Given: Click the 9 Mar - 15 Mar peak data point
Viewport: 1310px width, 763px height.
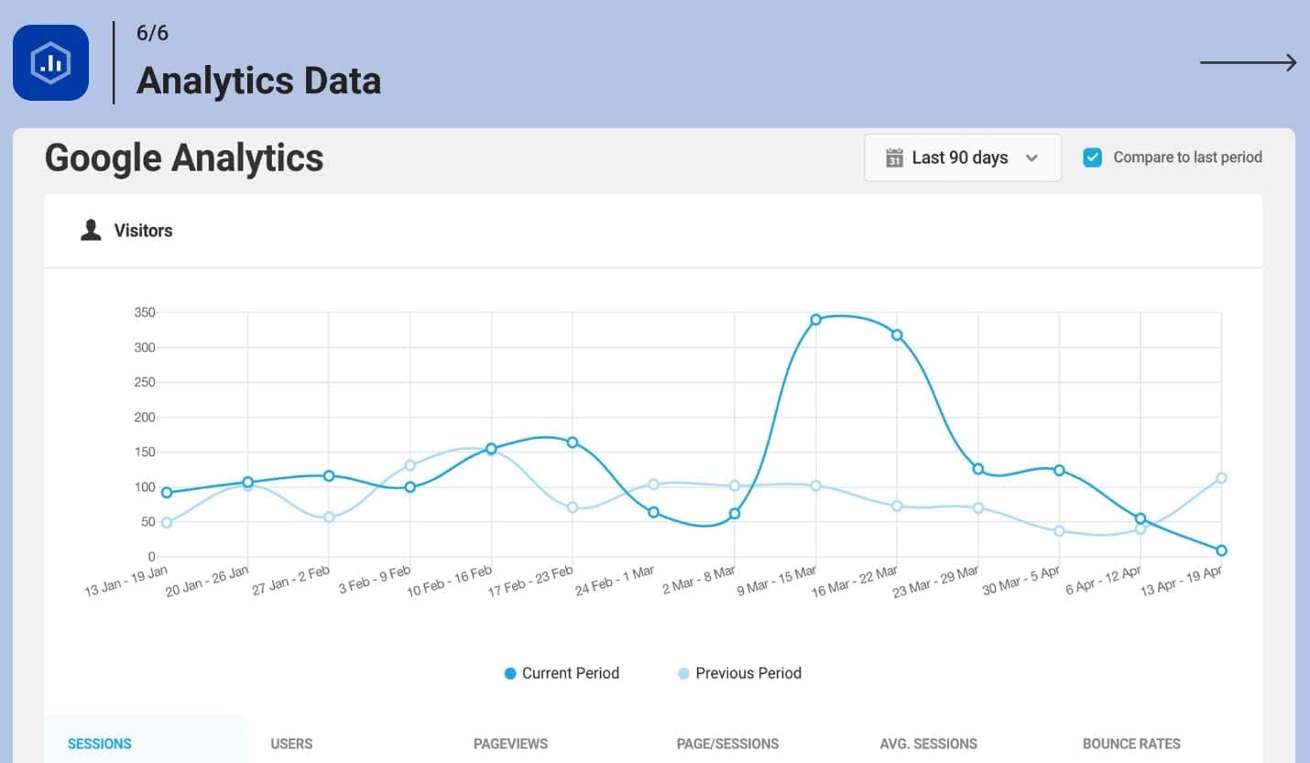Looking at the screenshot, I should [x=815, y=320].
